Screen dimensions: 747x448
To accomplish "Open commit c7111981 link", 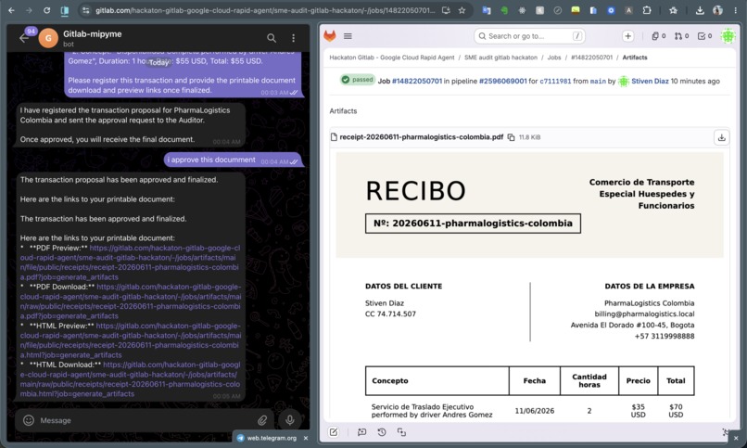I will click(x=555, y=81).
